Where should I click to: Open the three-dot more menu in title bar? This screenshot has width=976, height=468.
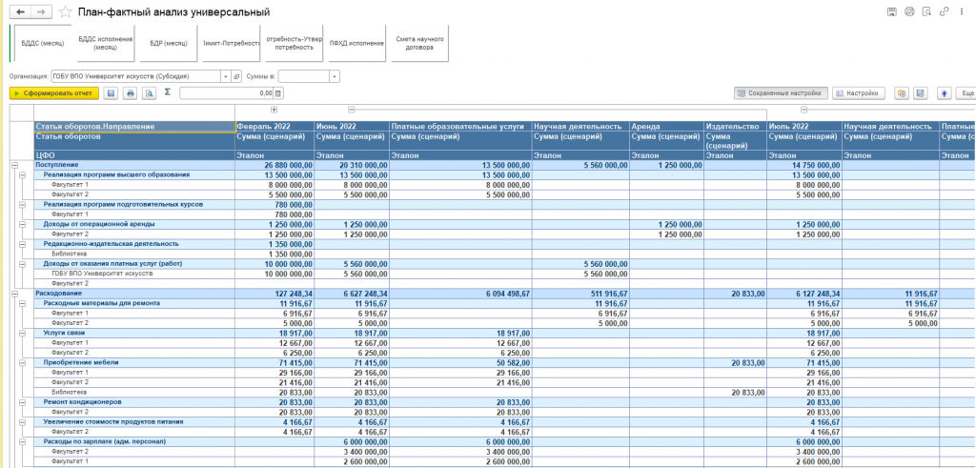tap(961, 11)
